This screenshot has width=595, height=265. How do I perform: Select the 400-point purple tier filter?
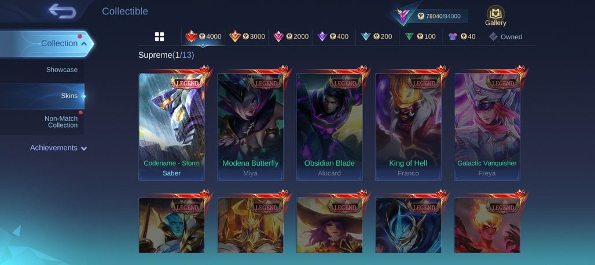[x=333, y=37]
